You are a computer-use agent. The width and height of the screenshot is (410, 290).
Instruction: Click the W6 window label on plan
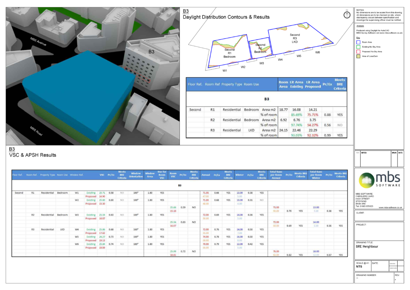(318, 52)
